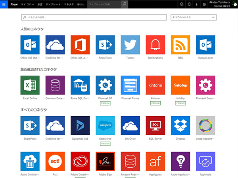238x178 pixels.
Task: Open the SQL Server connector
Action: (155, 126)
